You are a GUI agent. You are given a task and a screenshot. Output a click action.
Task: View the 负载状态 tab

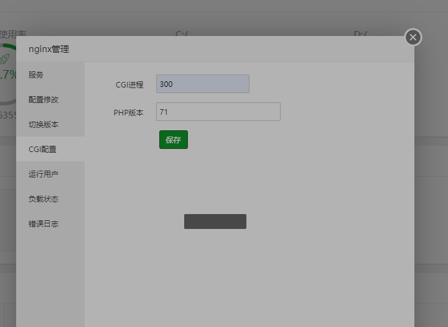point(50,199)
